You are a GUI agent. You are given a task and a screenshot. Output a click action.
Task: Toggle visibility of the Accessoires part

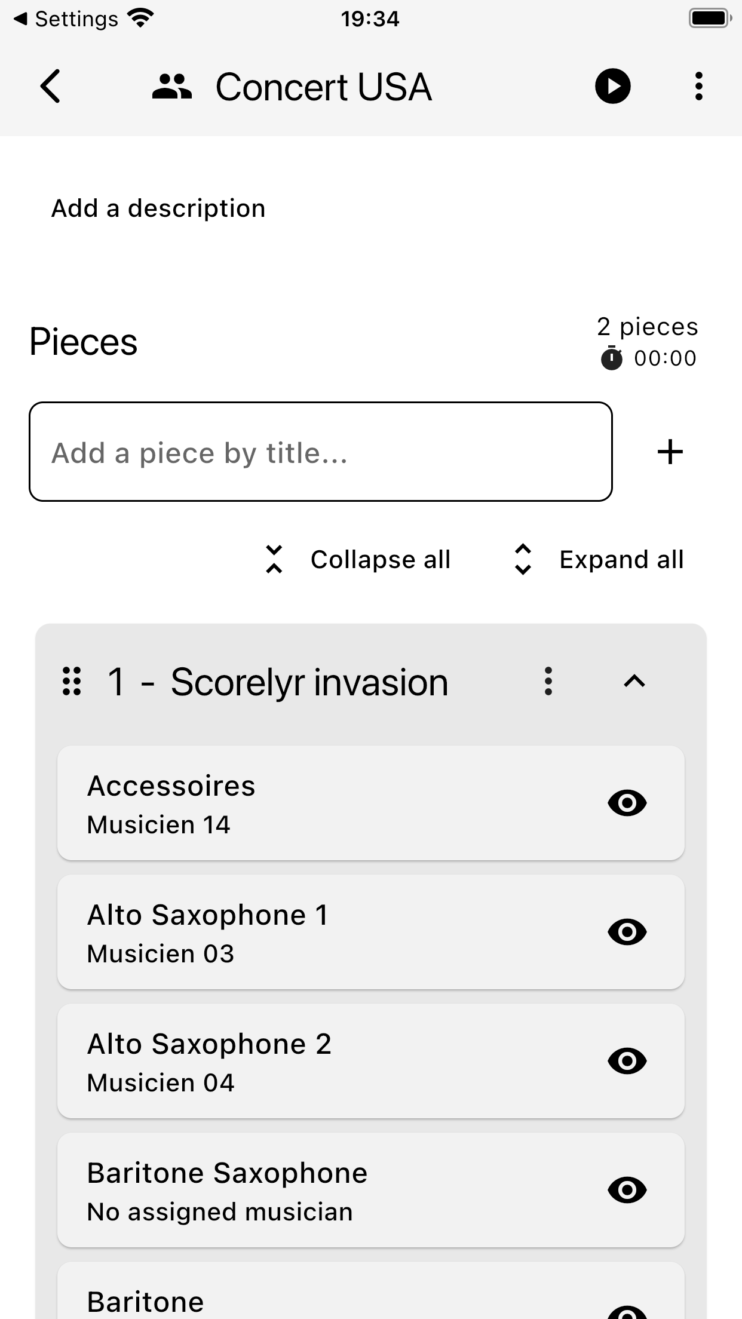coord(627,803)
